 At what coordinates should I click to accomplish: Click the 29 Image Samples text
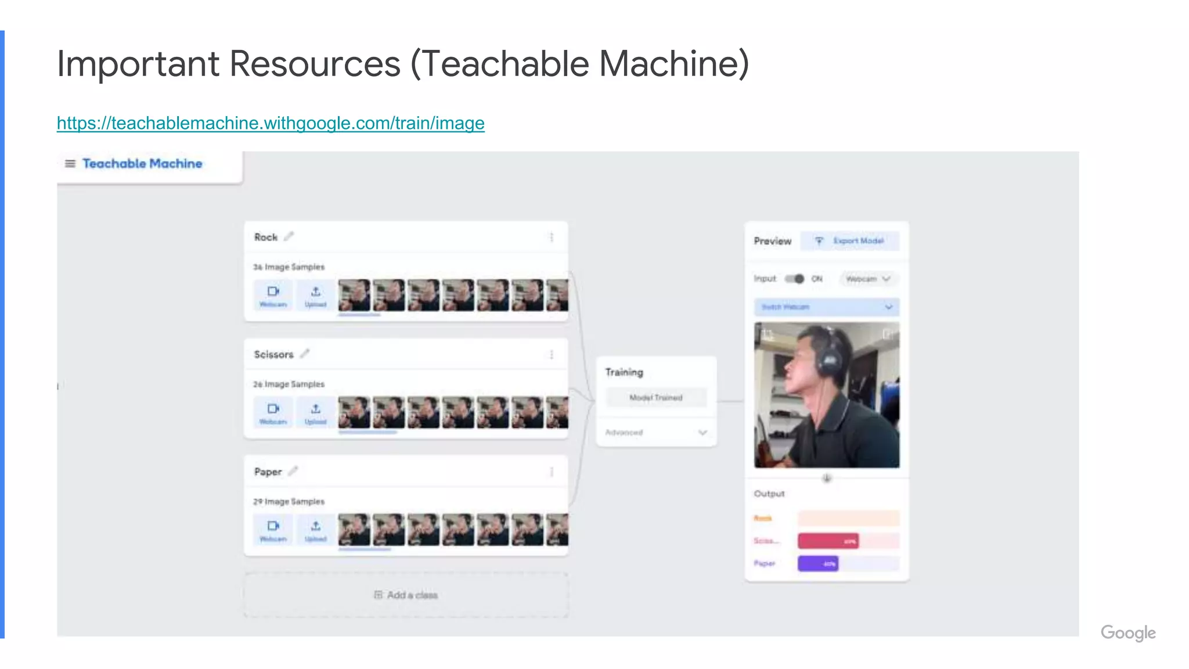(x=289, y=502)
